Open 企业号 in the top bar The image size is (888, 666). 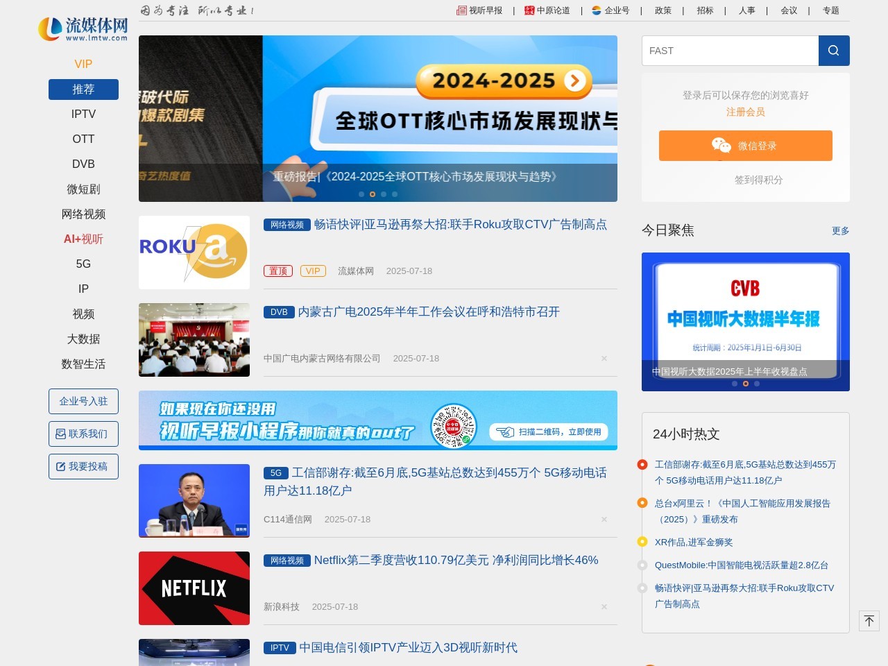pyautogui.click(x=610, y=10)
